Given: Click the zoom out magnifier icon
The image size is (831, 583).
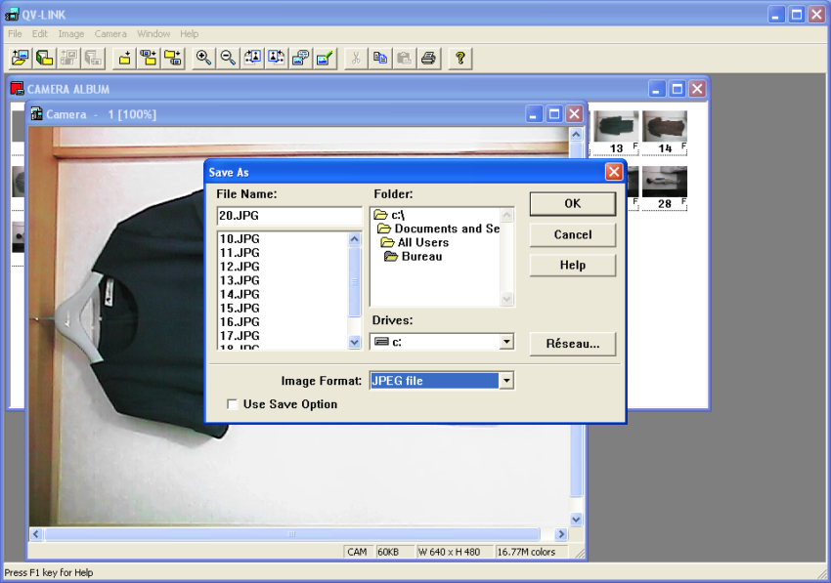Looking at the screenshot, I should click(228, 58).
